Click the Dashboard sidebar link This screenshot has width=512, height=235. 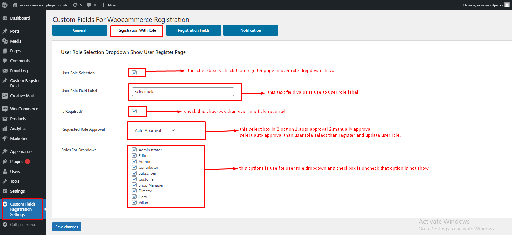tap(20, 18)
